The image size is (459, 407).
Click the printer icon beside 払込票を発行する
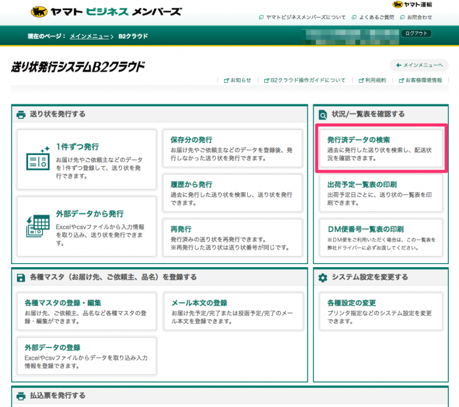point(21,396)
